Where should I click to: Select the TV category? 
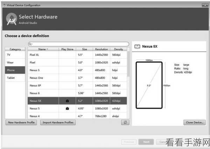15,55
